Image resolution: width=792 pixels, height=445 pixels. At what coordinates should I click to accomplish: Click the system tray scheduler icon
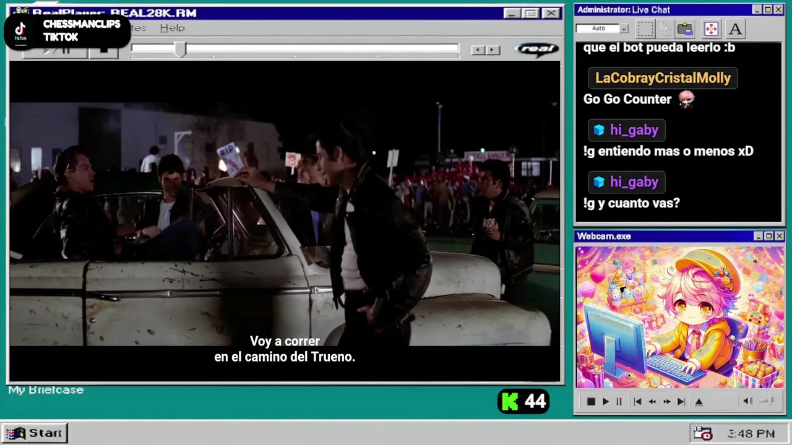[x=702, y=433]
